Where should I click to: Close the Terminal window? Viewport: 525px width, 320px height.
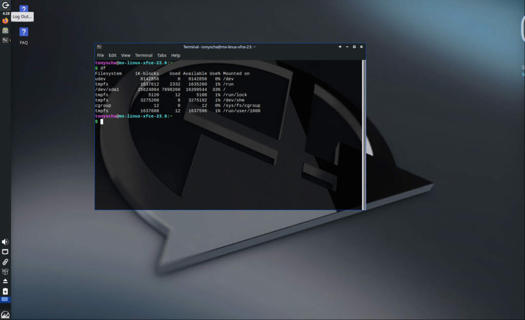361,47
